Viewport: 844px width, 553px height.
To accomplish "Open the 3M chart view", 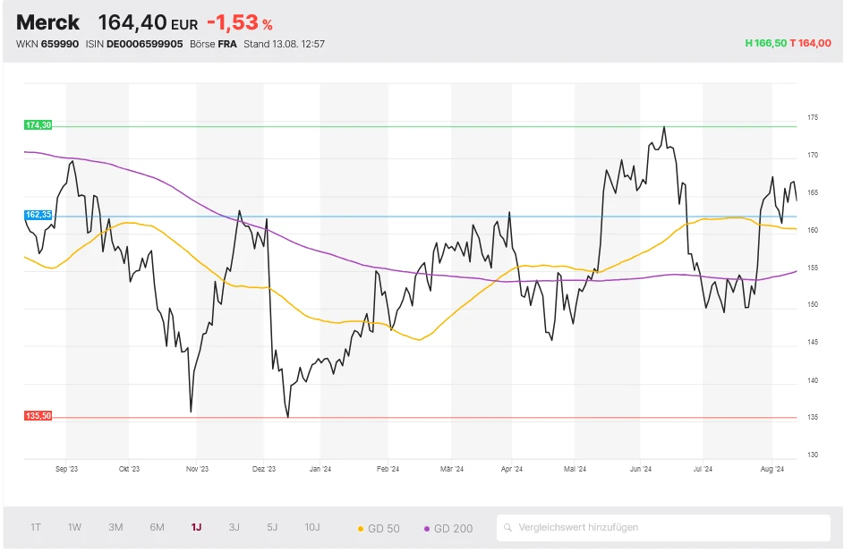I will click(x=115, y=527).
